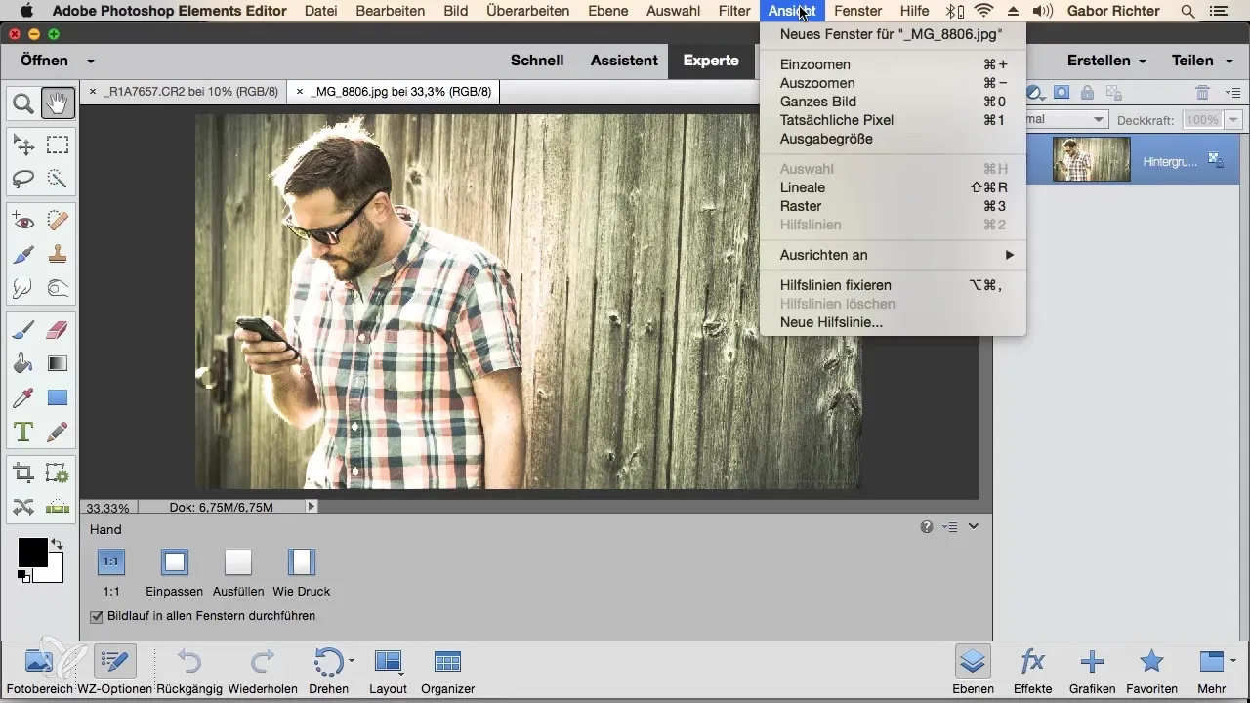Click the Organizer icon in bottom bar
This screenshot has height=703, width=1250.
[447, 663]
